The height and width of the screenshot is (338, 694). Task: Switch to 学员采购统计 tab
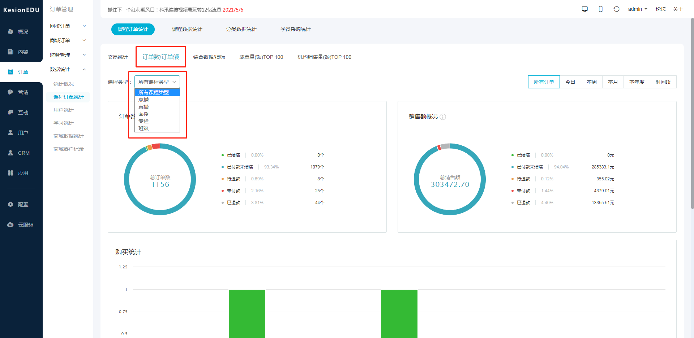tap(296, 29)
